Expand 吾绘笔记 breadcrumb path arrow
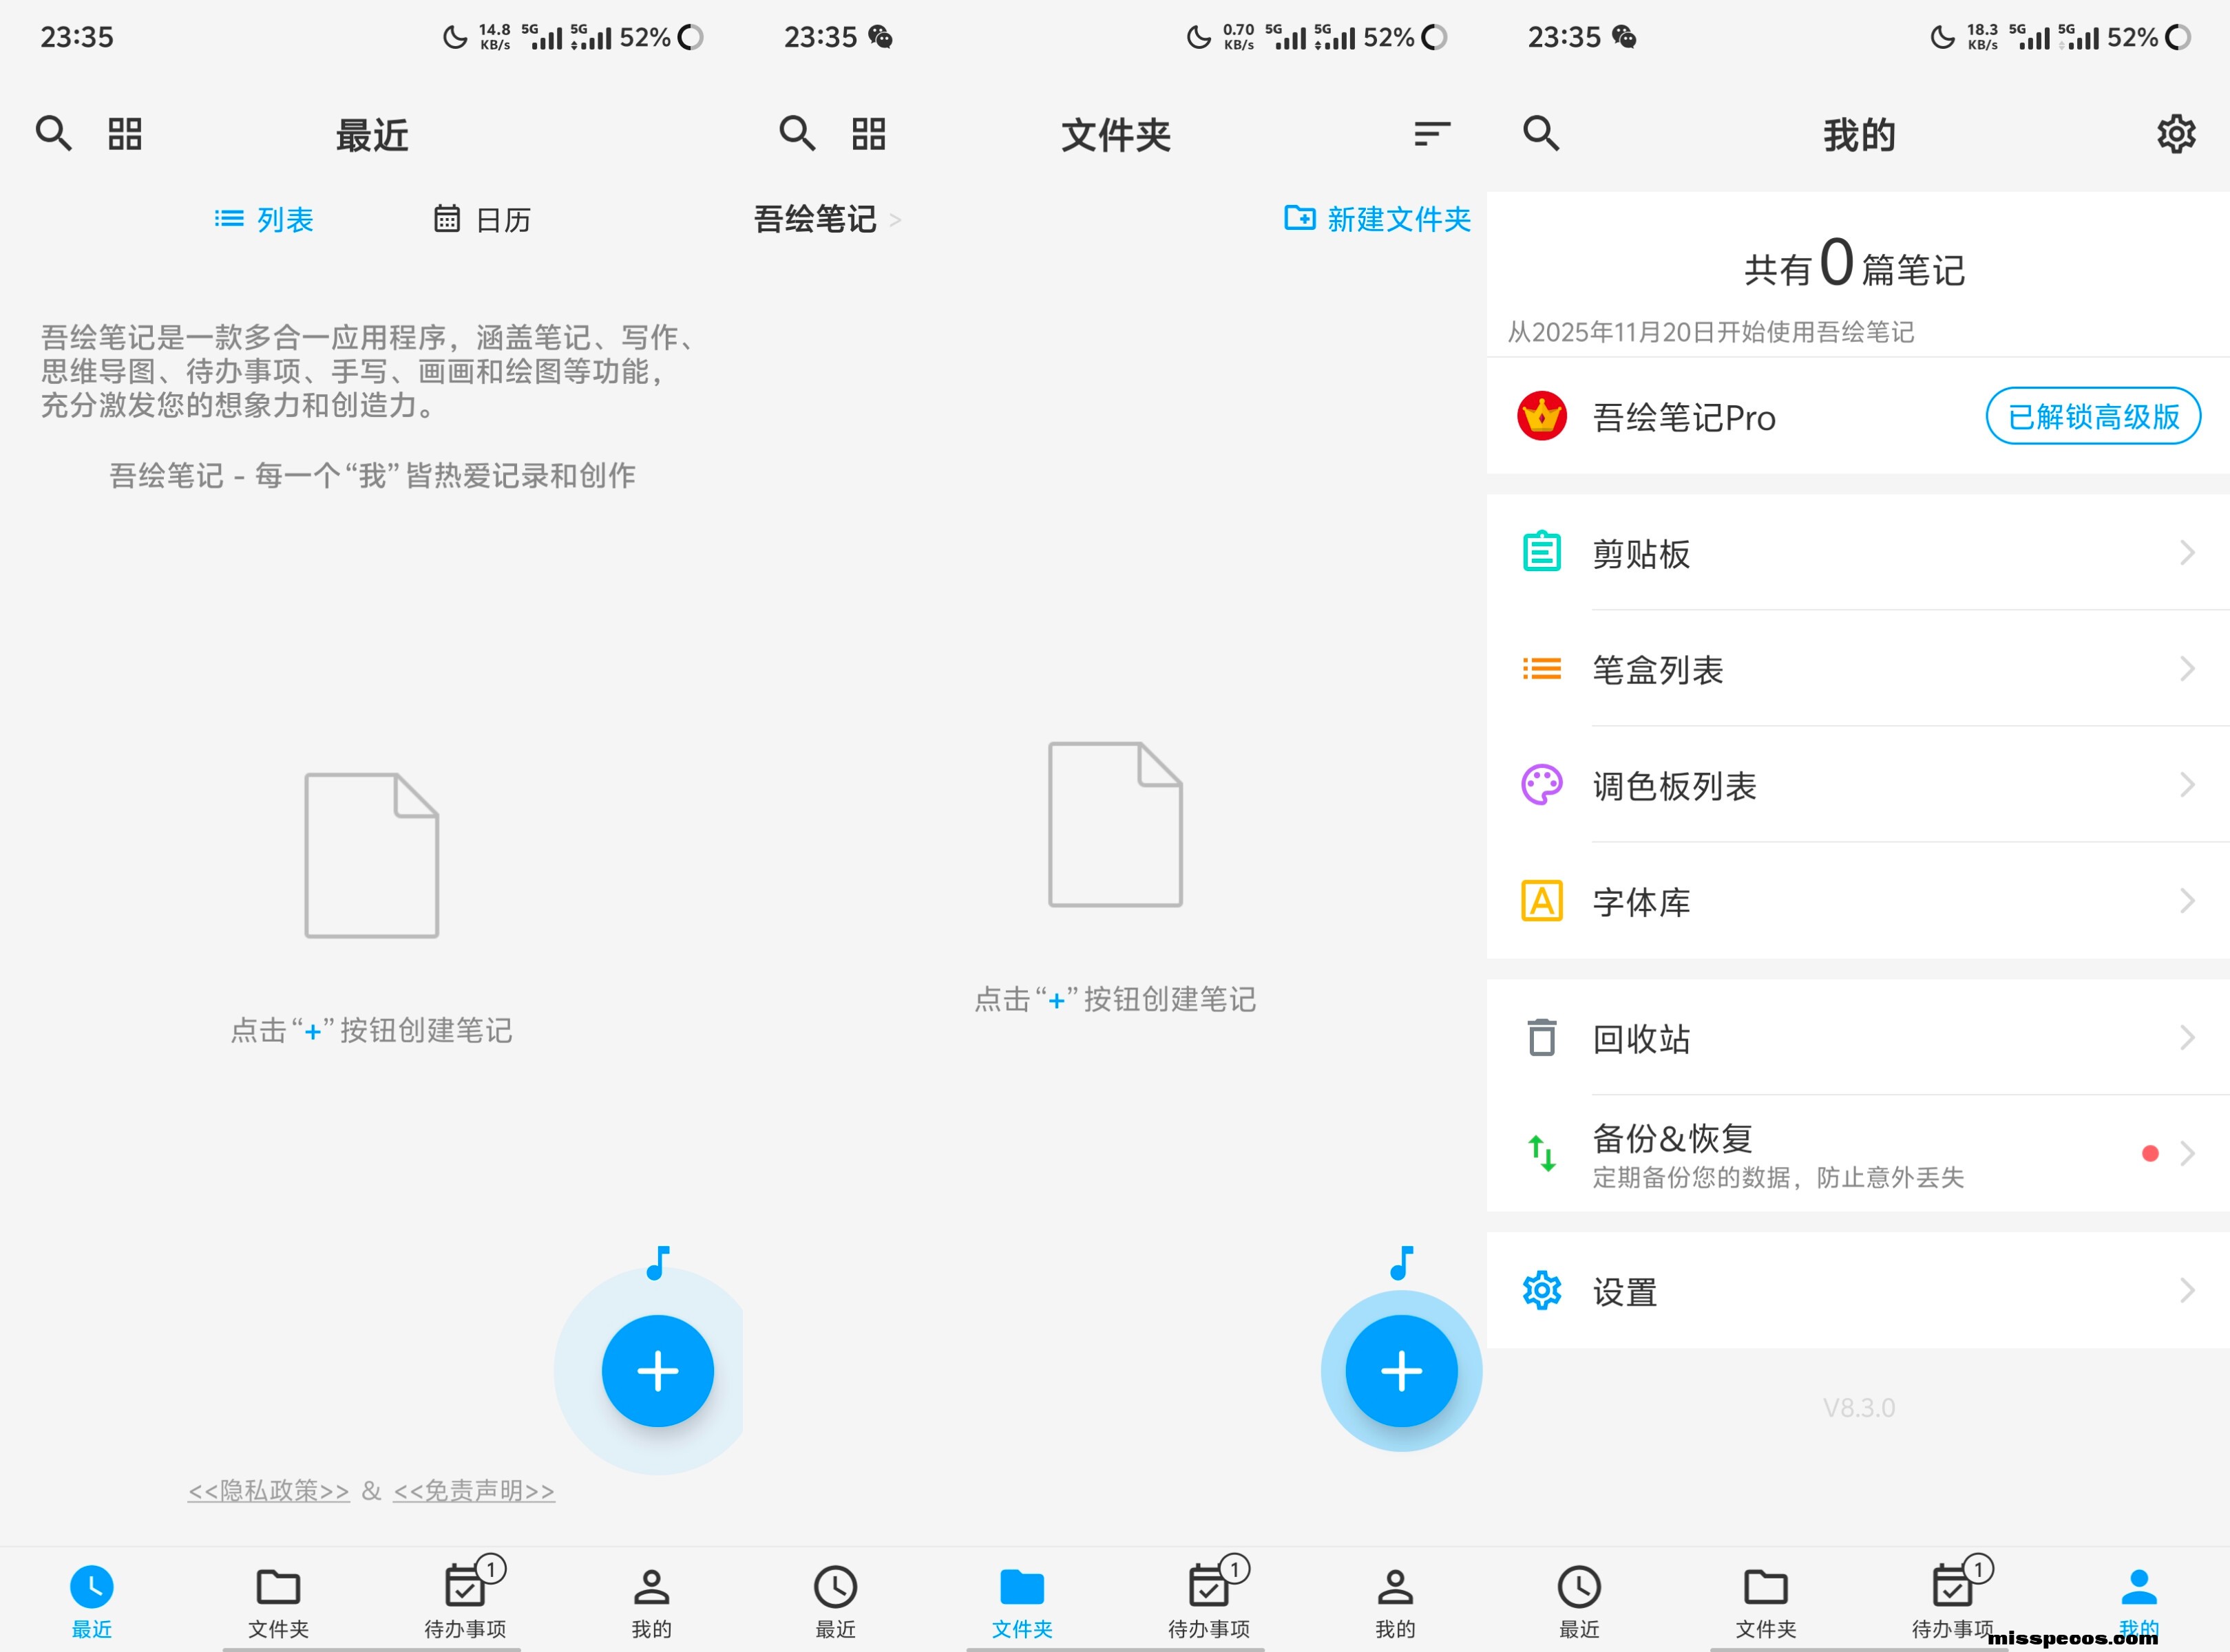2230x1652 pixels. (896, 219)
